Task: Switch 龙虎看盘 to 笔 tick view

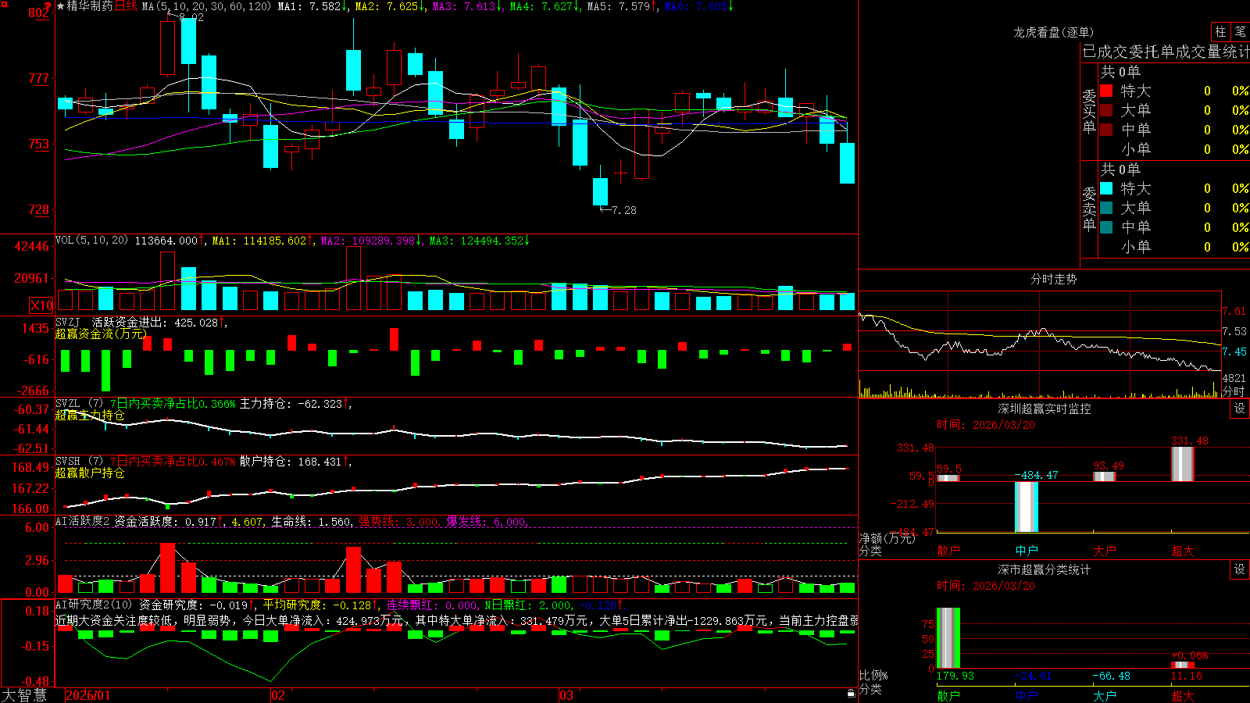Action: coord(1240,31)
